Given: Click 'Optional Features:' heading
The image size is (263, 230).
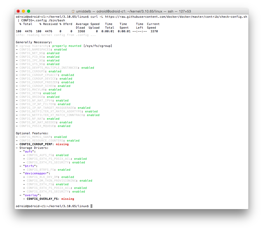Looking at the screenshot, I should [x=32, y=133].
